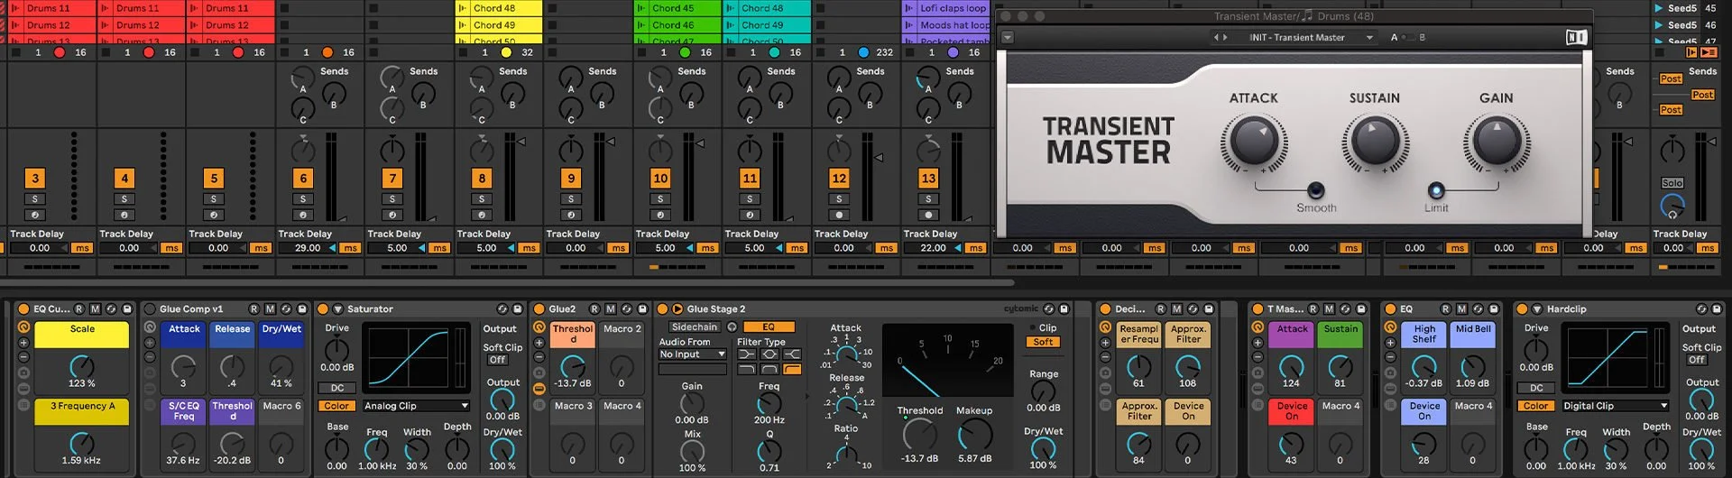Toggle Soft clip button in Glue Stage 2
The image size is (1732, 478).
1043,342
